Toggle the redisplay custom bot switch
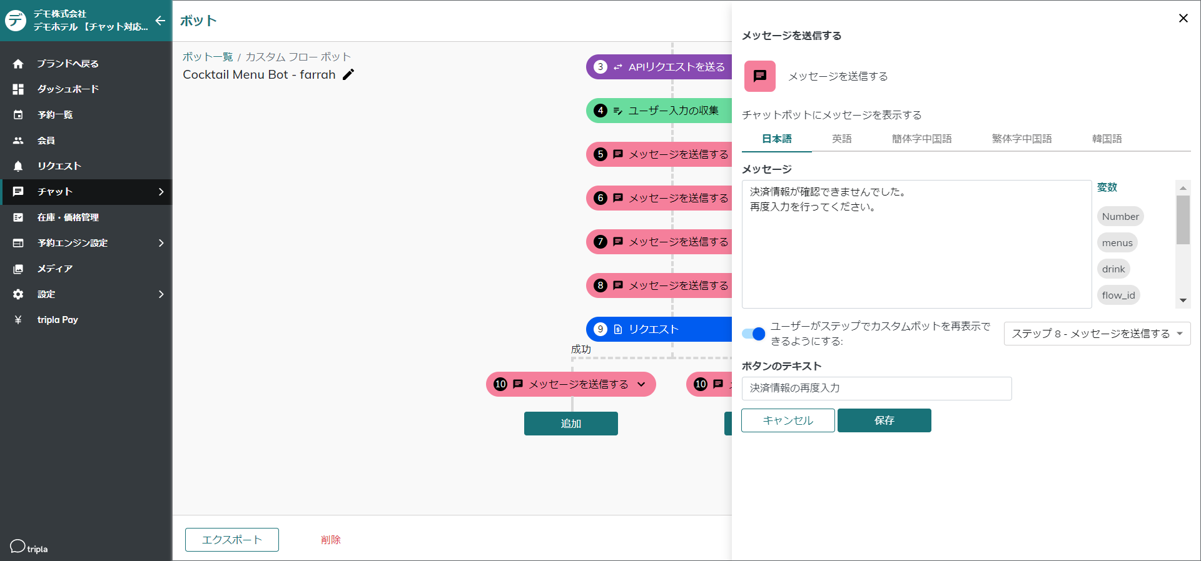The width and height of the screenshot is (1201, 561). click(753, 334)
